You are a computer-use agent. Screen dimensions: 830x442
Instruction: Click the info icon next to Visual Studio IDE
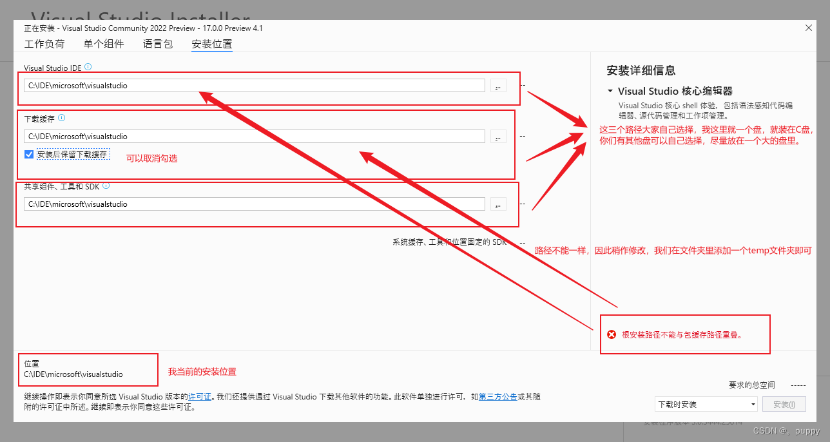point(88,66)
